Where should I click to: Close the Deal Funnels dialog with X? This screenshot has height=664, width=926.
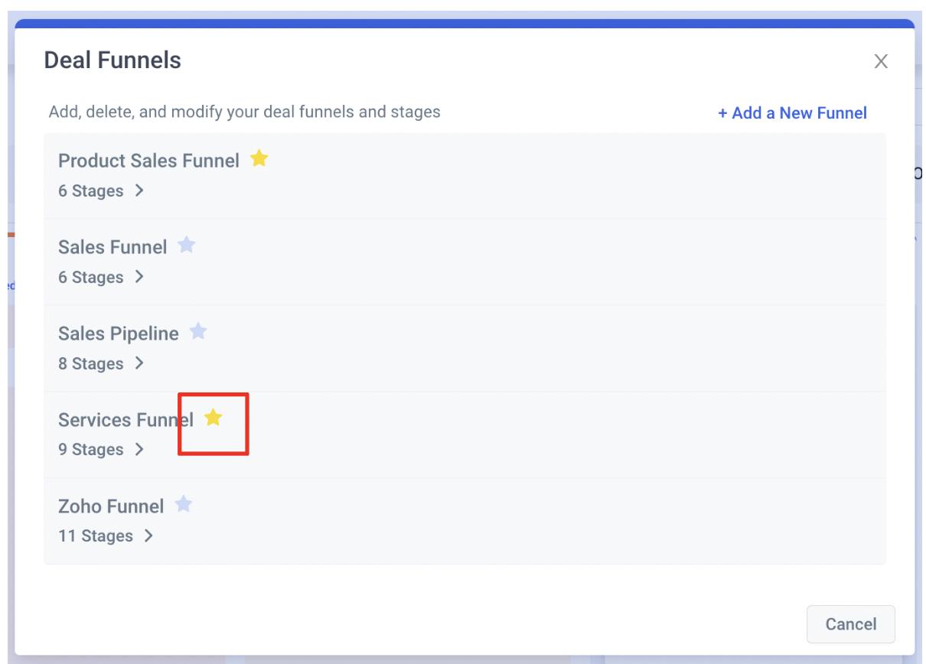(x=881, y=62)
